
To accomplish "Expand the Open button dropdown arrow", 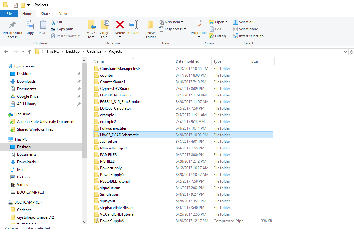I will pos(226,22).
